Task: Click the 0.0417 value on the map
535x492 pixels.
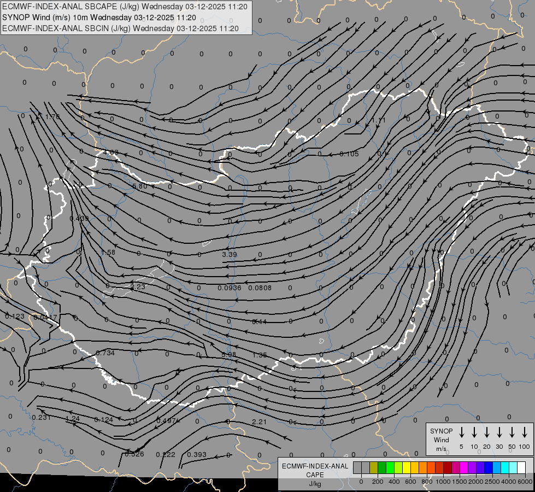Action: click(x=45, y=318)
